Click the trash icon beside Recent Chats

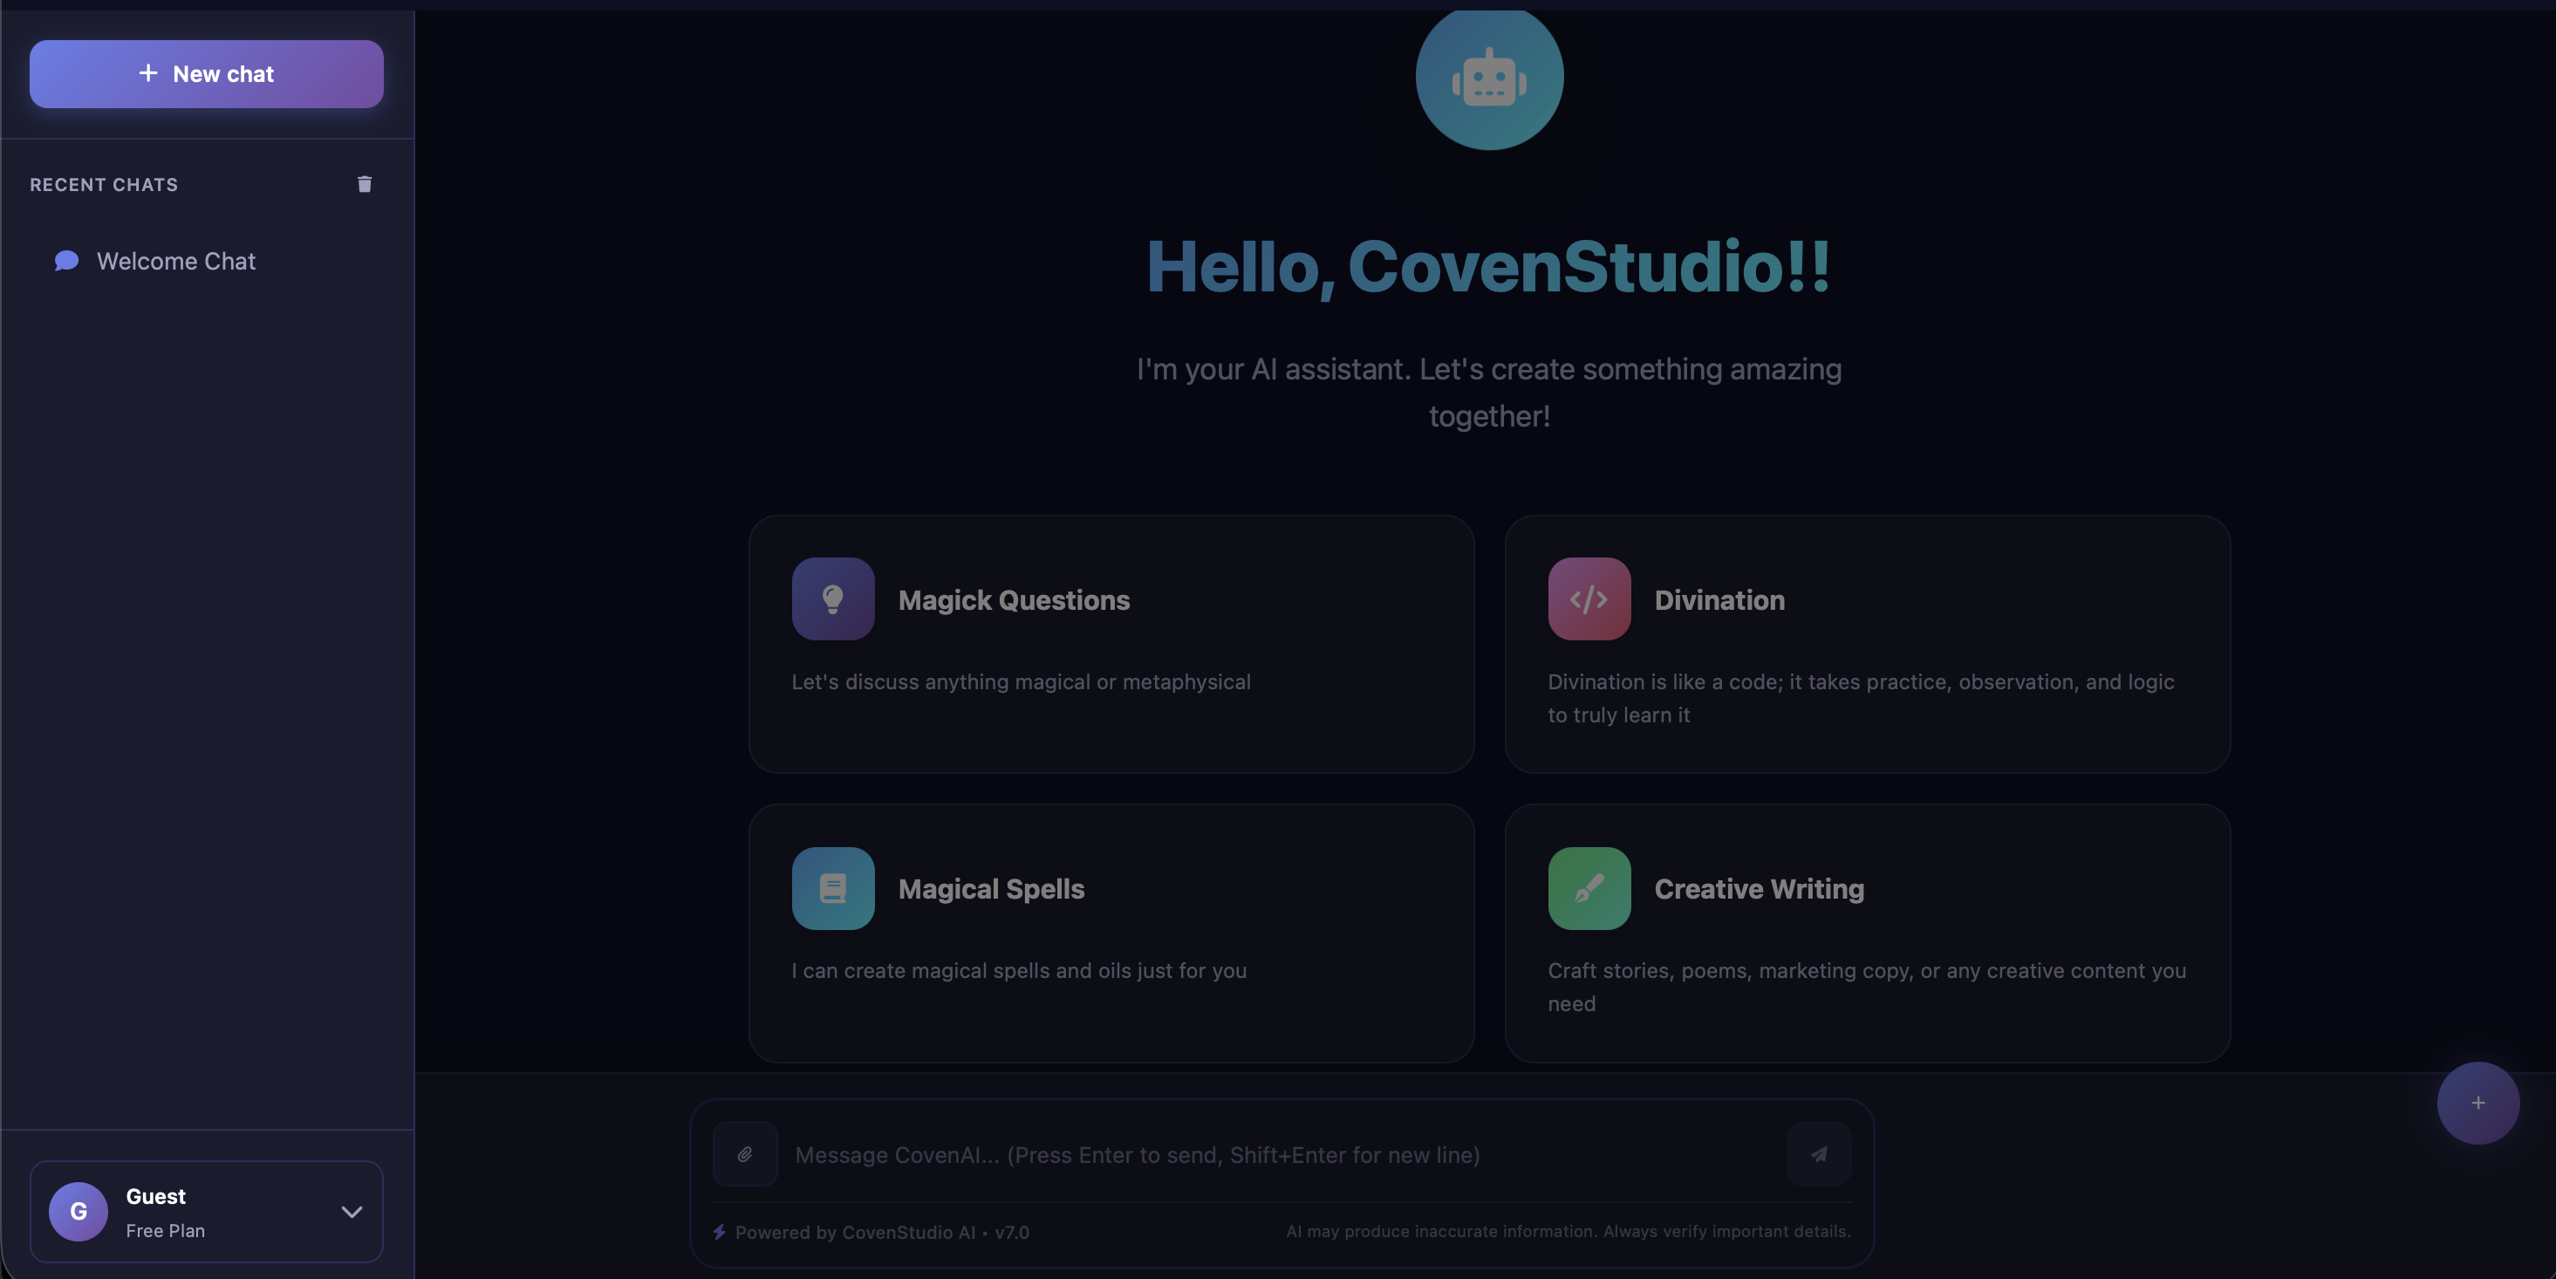364,185
